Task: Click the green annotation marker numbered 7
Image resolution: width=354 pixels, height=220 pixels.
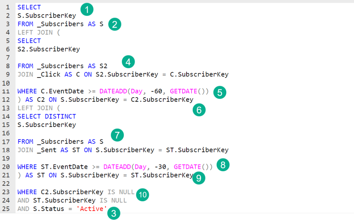Action: pyautogui.click(x=117, y=135)
